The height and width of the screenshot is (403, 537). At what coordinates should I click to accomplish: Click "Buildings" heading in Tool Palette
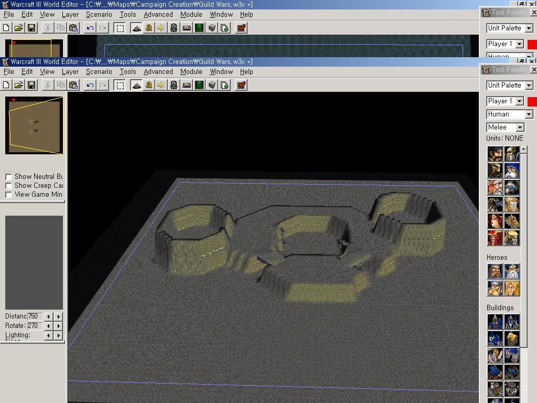pyautogui.click(x=500, y=307)
